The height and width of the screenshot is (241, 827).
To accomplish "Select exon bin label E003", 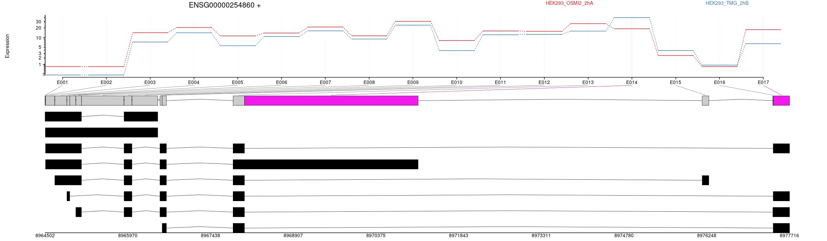I will point(150,82).
